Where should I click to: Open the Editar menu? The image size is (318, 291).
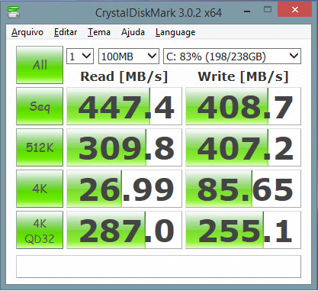66,32
